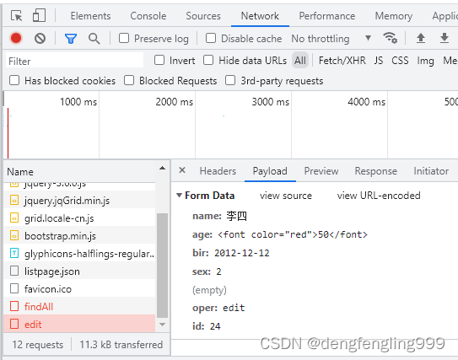Select grid.locale-cn.js script icon
The image size is (458, 360).
[14, 218]
